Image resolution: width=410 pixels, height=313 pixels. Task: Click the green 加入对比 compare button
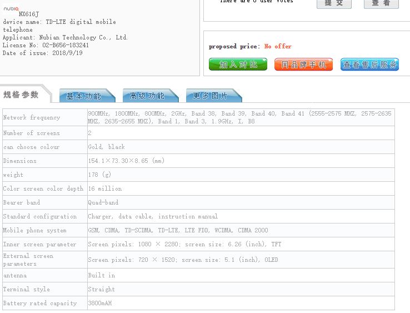tap(238, 64)
